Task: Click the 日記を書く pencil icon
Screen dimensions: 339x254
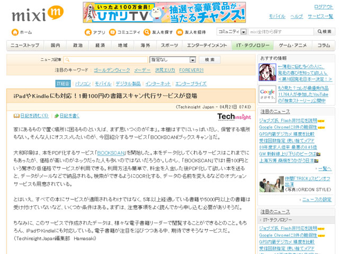Action: click(x=57, y=116)
